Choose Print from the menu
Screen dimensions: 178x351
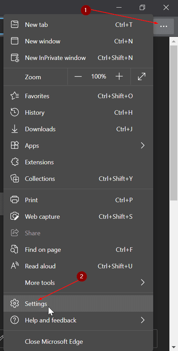pyautogui.click(x=78, y=200)
